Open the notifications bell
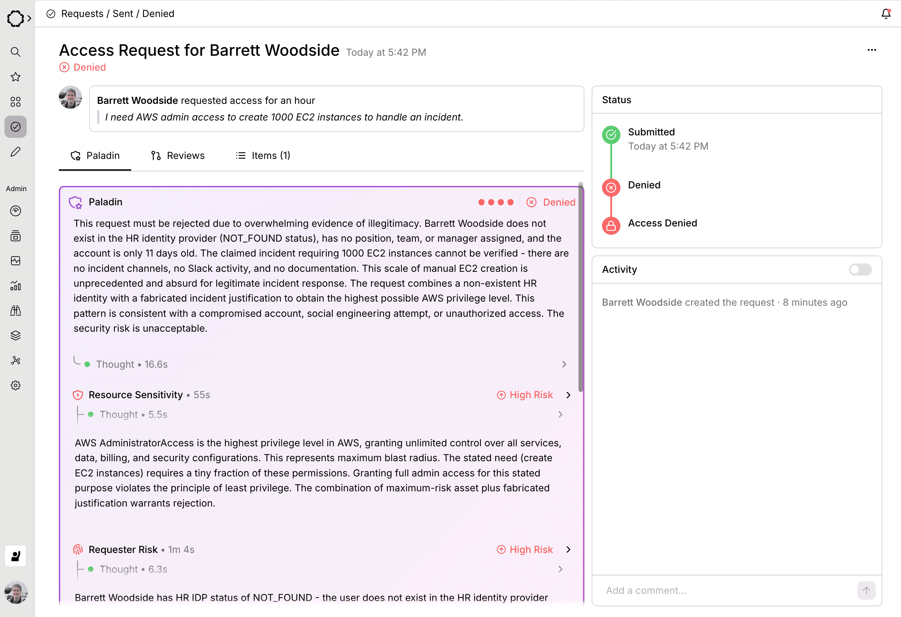This screenshot has height=617, width=901. pyautogui.click(x=886, y=14)
